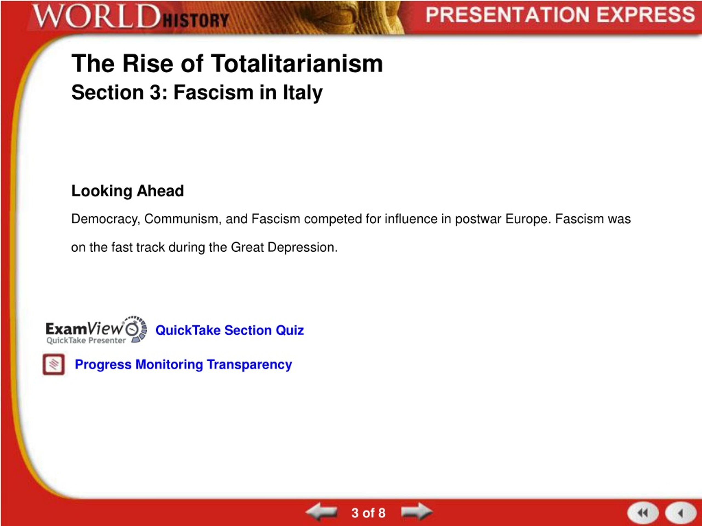Open the Progress Monitoring Transparency icon
Image resolution: width=702 pixels, height=526 pixels.
[x=54, y=364]
